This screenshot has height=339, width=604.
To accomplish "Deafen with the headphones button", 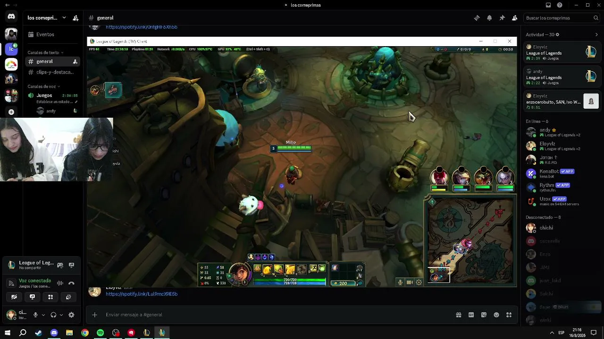I will (x=53, y=315).
